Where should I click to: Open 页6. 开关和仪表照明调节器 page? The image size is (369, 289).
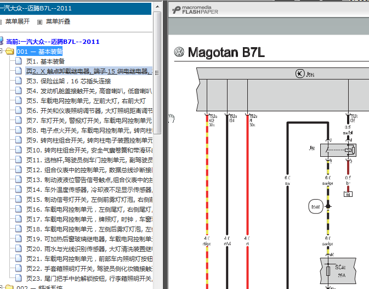[89, 111]
